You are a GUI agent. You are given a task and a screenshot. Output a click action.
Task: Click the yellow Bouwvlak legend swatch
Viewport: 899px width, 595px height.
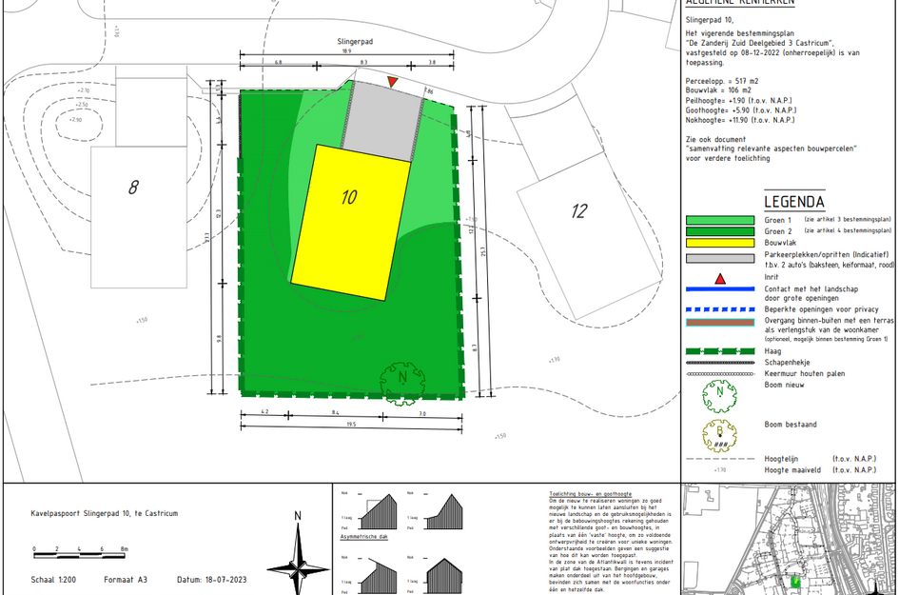click(x=720, y=243)
